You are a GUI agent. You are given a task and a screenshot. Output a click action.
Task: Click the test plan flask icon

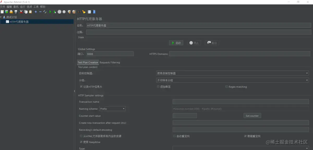click(x=4, y=17)
